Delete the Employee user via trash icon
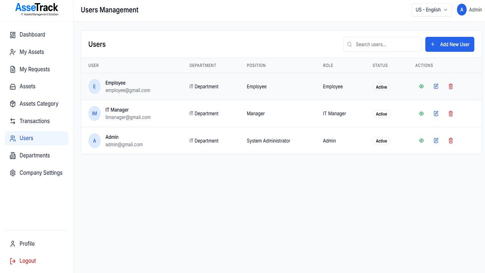 pyautogui.click(x=451, y=86)
